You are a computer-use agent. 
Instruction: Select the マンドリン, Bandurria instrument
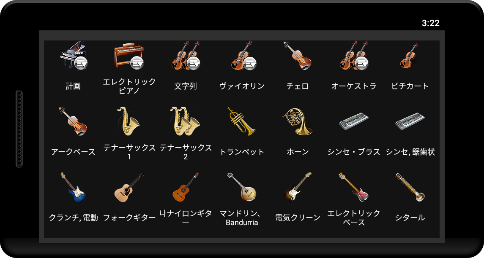(242, 187)
